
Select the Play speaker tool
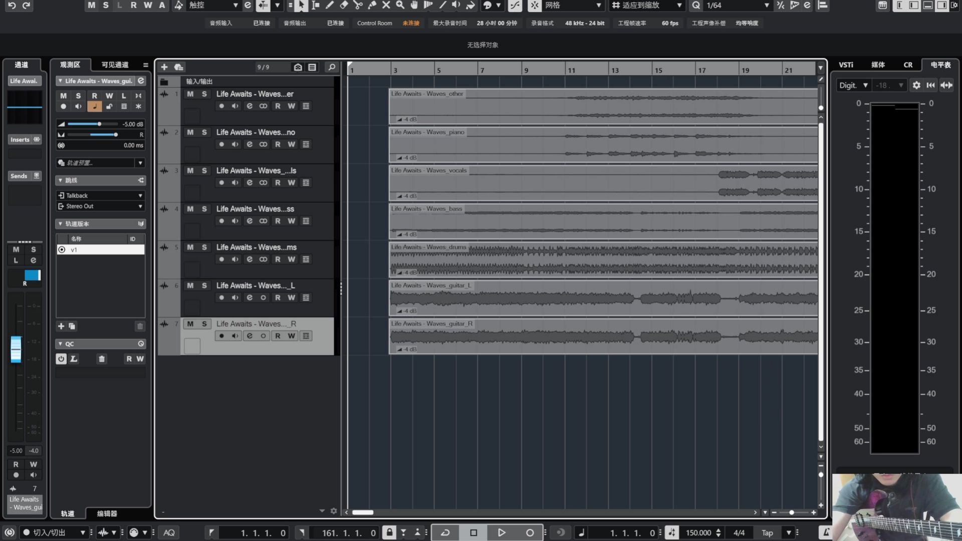(456, 6)
